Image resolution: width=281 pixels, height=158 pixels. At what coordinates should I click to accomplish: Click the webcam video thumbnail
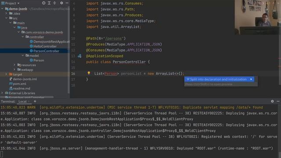pyautogui.click(x=258, y=18)
